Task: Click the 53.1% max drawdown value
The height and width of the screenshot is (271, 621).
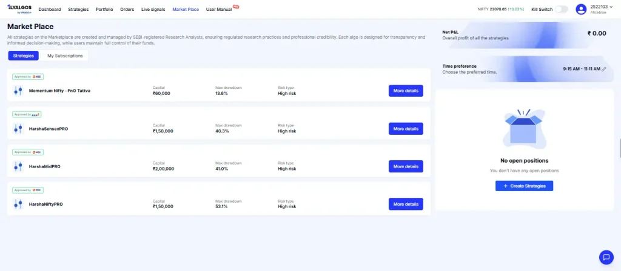Action: point(221,207)
